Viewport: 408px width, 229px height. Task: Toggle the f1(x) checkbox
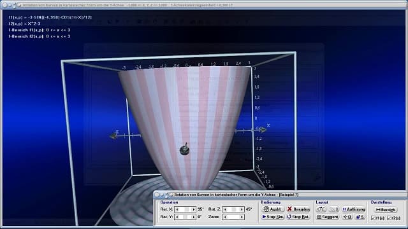[x=373, y=218]
